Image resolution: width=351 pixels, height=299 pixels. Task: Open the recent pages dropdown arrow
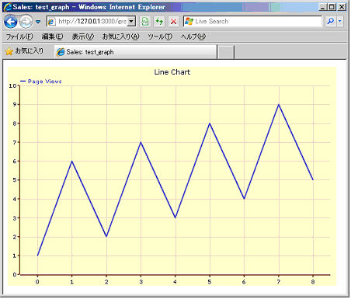pyautogui.click(x=38, y=22)
